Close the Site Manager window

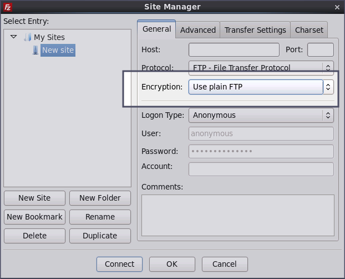[x=337, y=7]
